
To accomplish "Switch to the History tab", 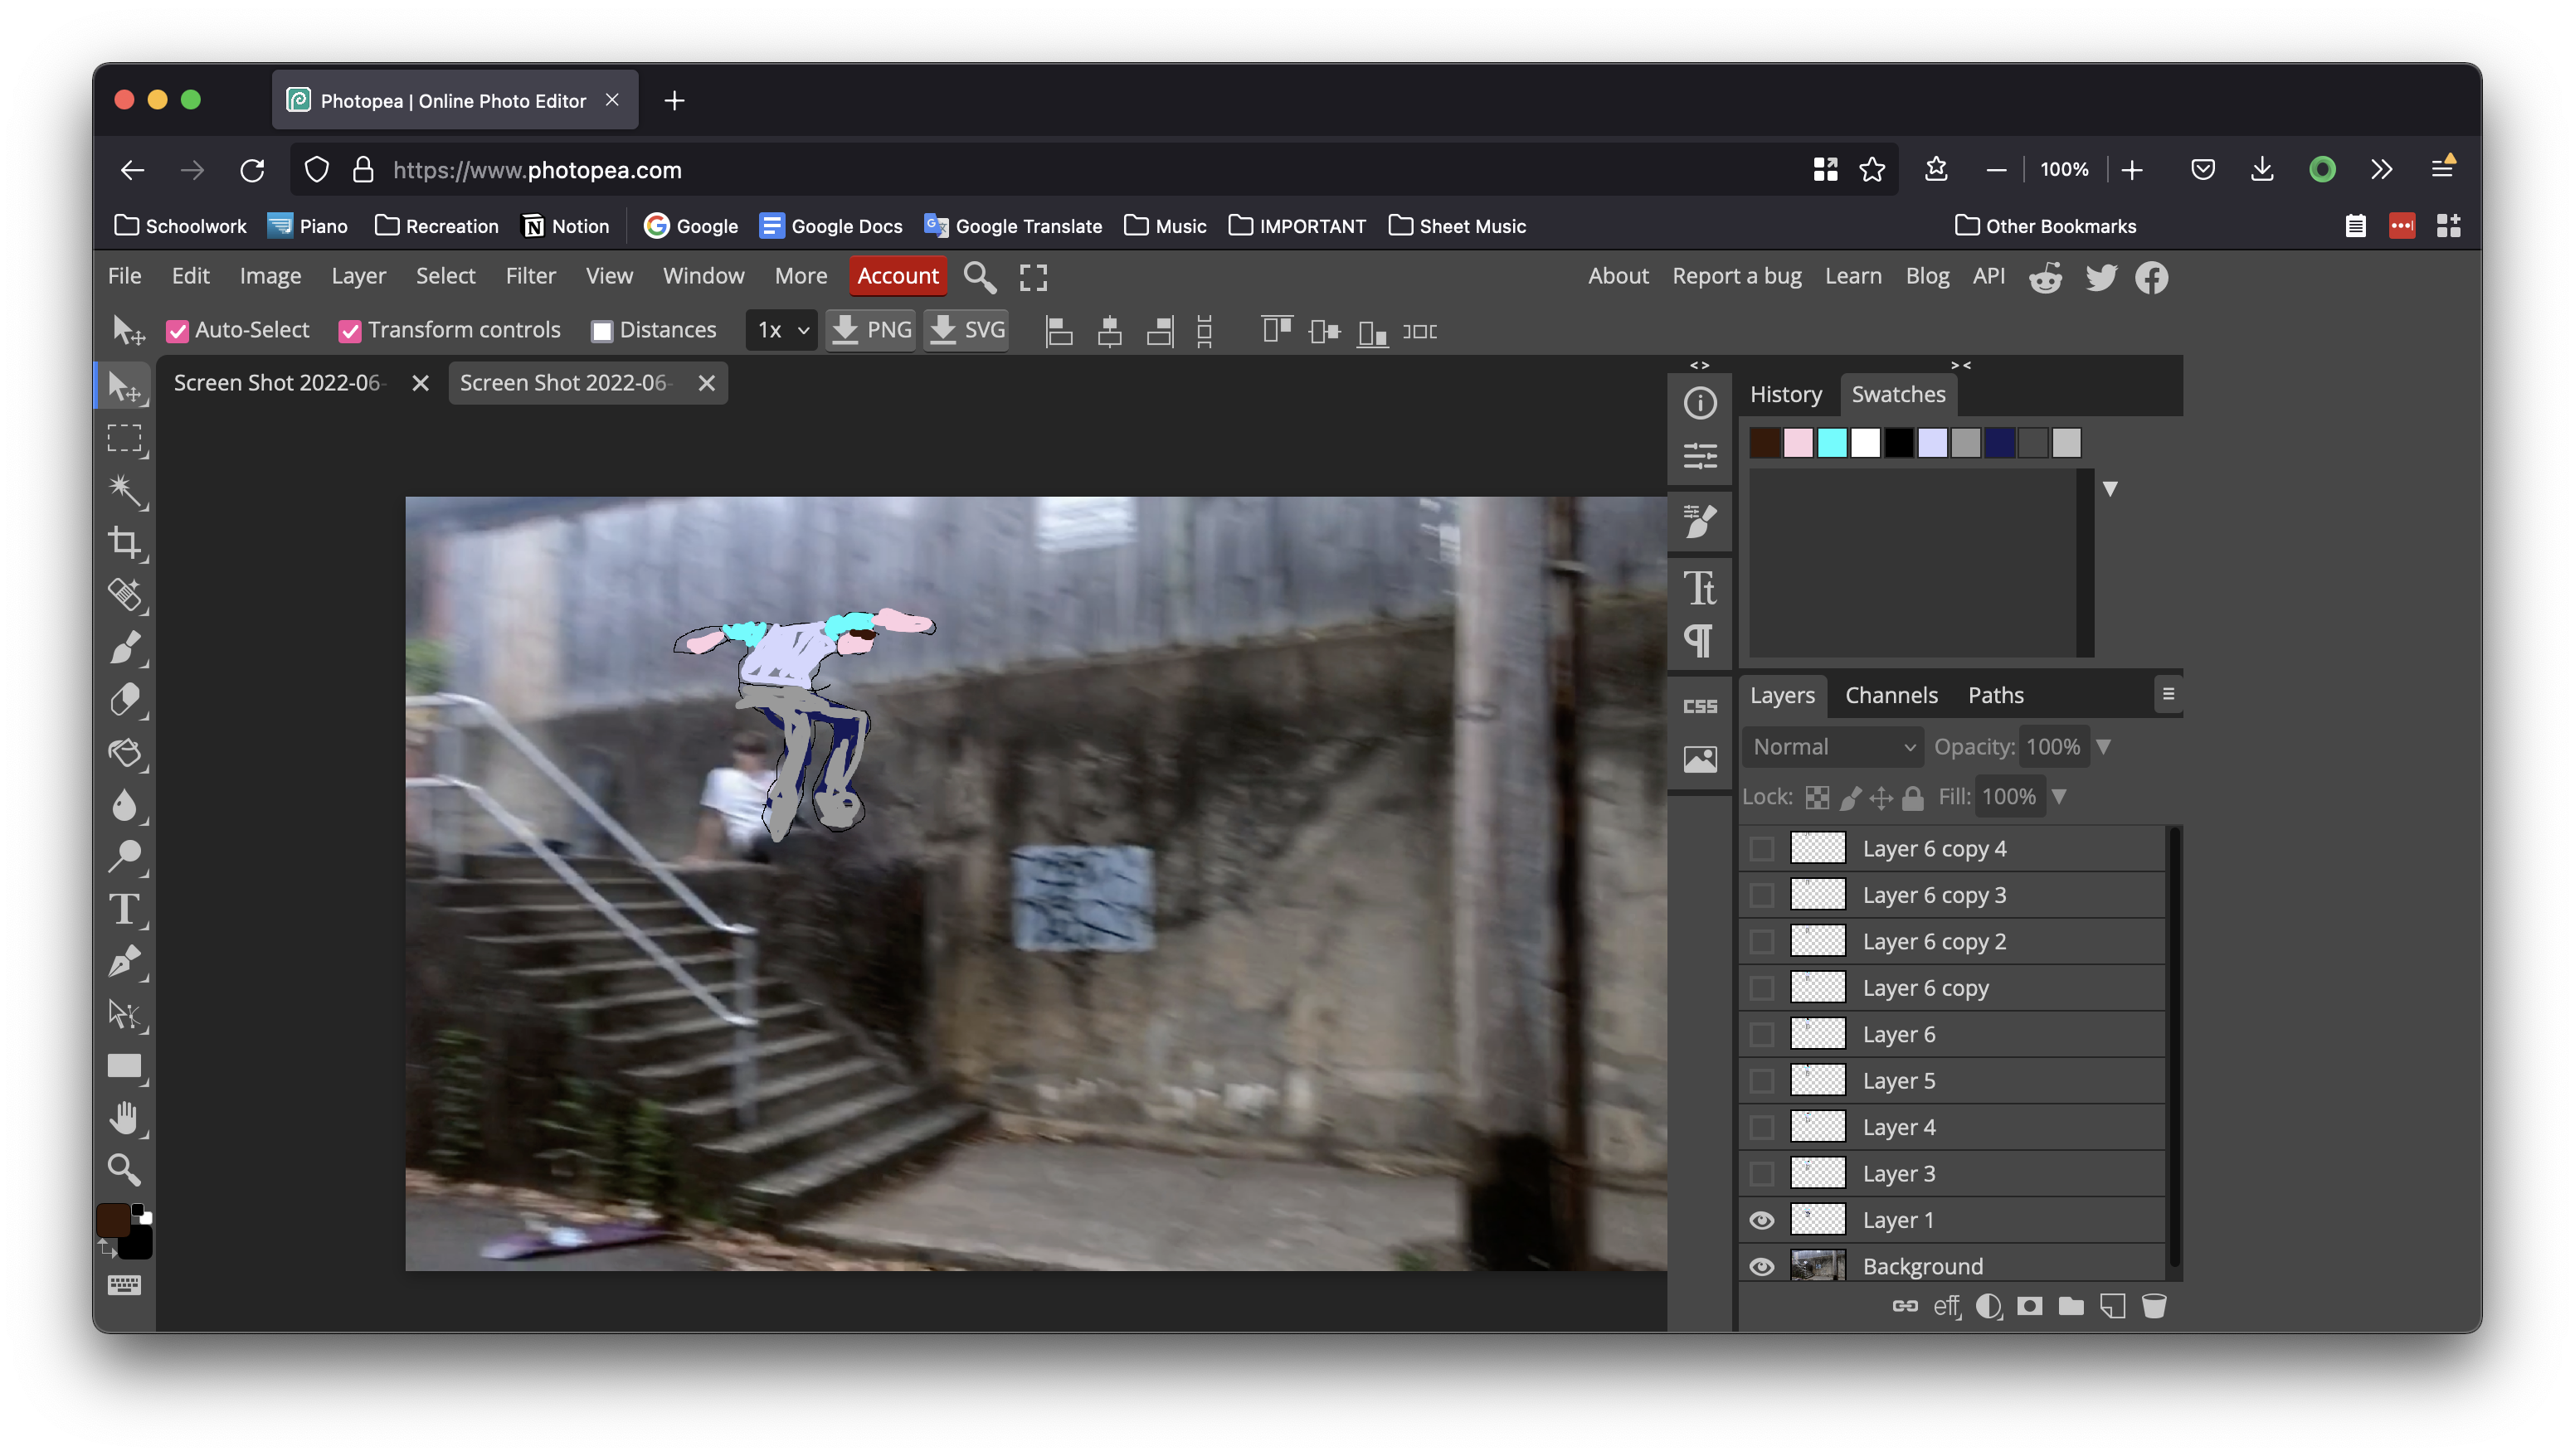I will coord(1786,394).
